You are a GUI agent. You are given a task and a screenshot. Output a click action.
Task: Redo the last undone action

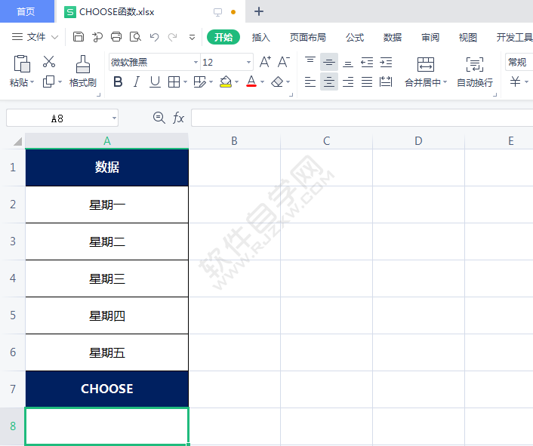[173, 37]
